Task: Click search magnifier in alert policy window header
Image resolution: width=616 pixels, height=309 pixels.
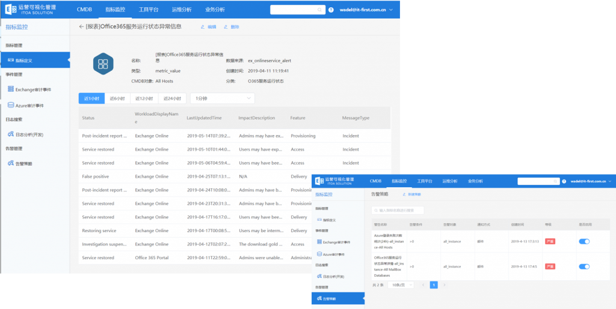Action: tap(555, 181)
